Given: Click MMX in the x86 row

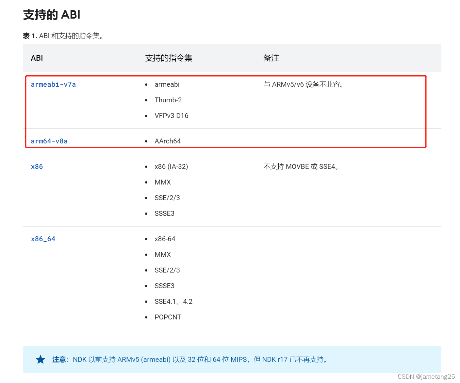Looking at the screenshot, I should tap(163, 182).
